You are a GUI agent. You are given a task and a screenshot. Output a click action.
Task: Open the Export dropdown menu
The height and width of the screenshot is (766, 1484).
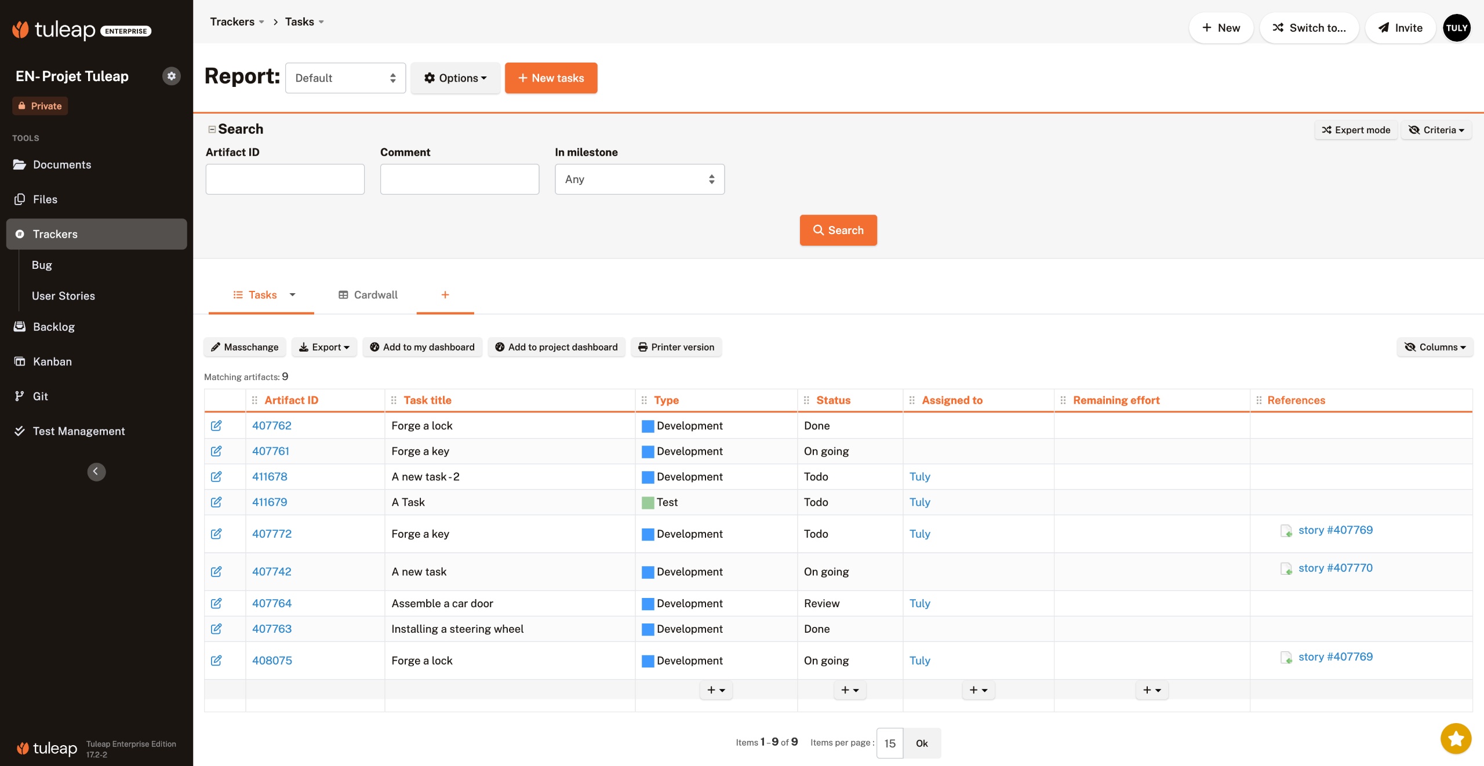tap(324, 347)
